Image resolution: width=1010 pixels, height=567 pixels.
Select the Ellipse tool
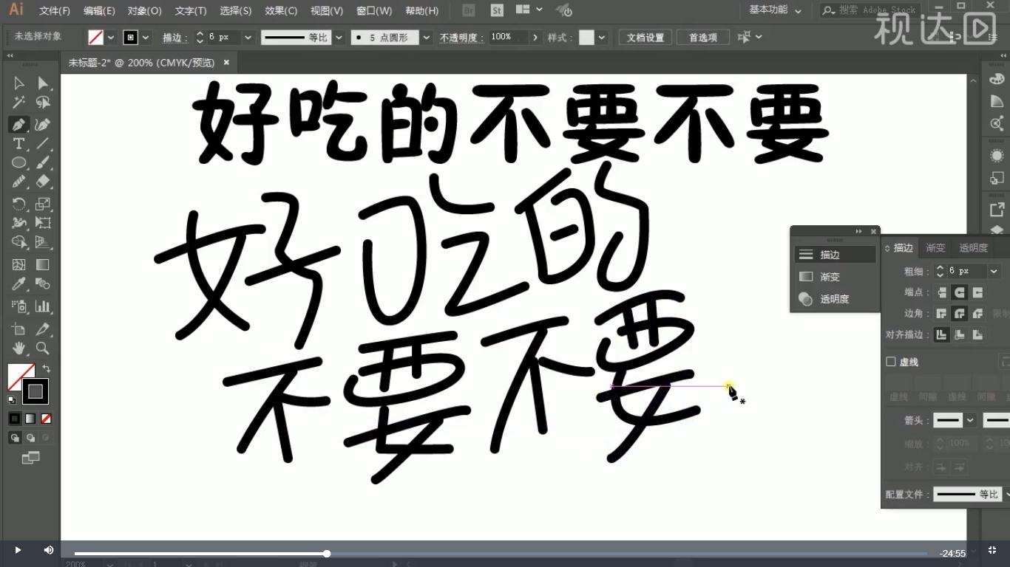18,162
